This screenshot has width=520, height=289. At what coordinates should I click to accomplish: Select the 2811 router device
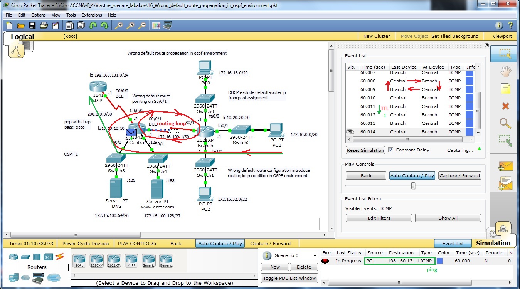click(x=131, y=260)
